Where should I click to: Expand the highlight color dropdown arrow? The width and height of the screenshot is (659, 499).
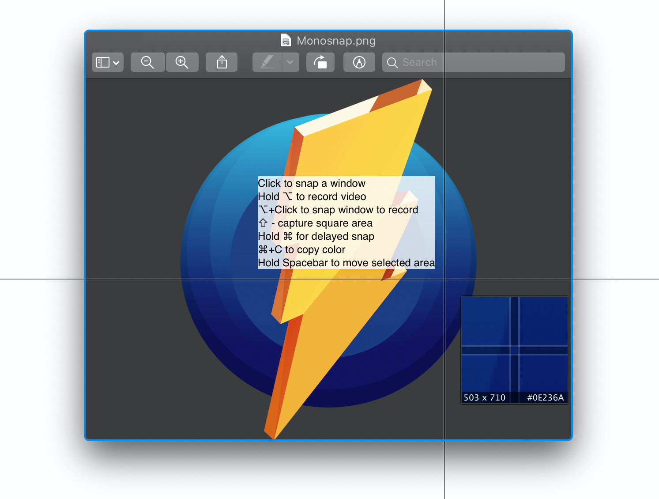(x=290, y=62)
